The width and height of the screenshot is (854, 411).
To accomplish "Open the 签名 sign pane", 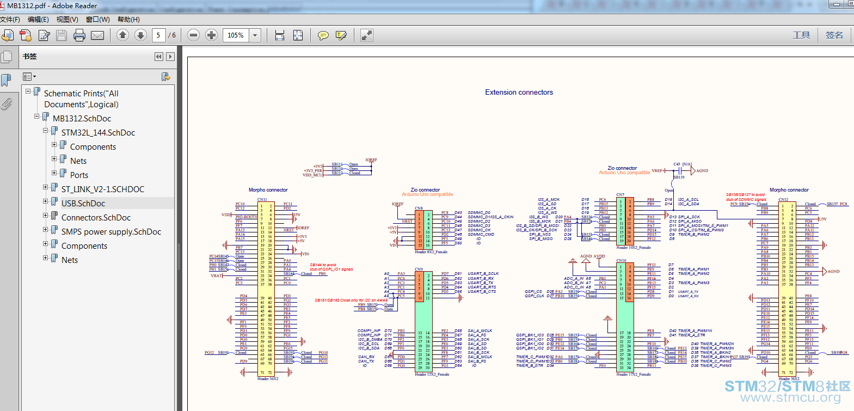I will [x=834, y=35].
